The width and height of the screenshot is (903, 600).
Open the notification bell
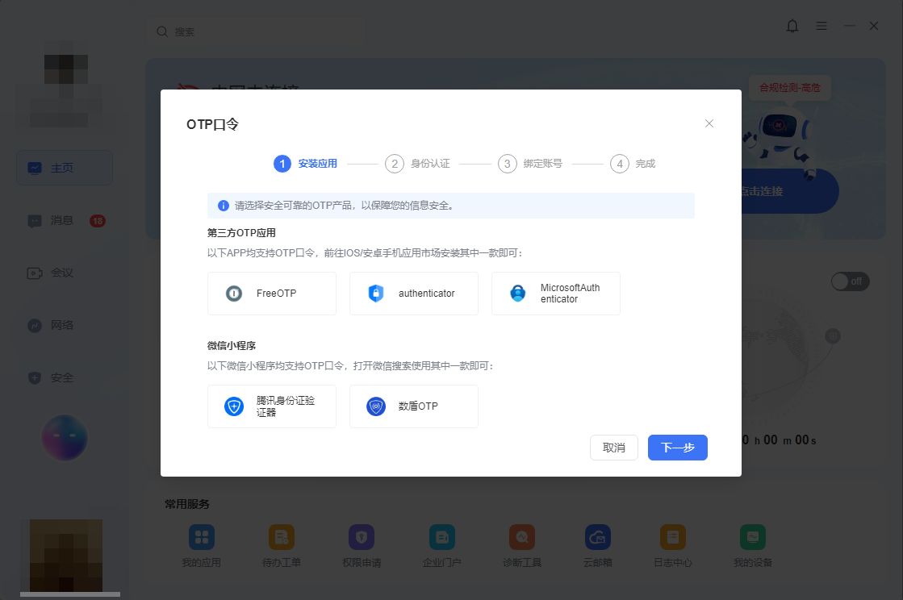[792, 26]
